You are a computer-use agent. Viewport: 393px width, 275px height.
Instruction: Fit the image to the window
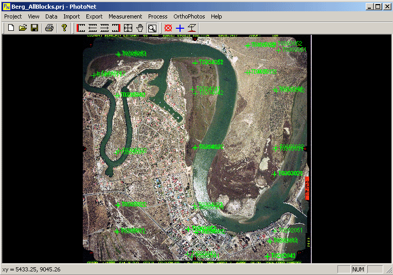coord(128,28)
